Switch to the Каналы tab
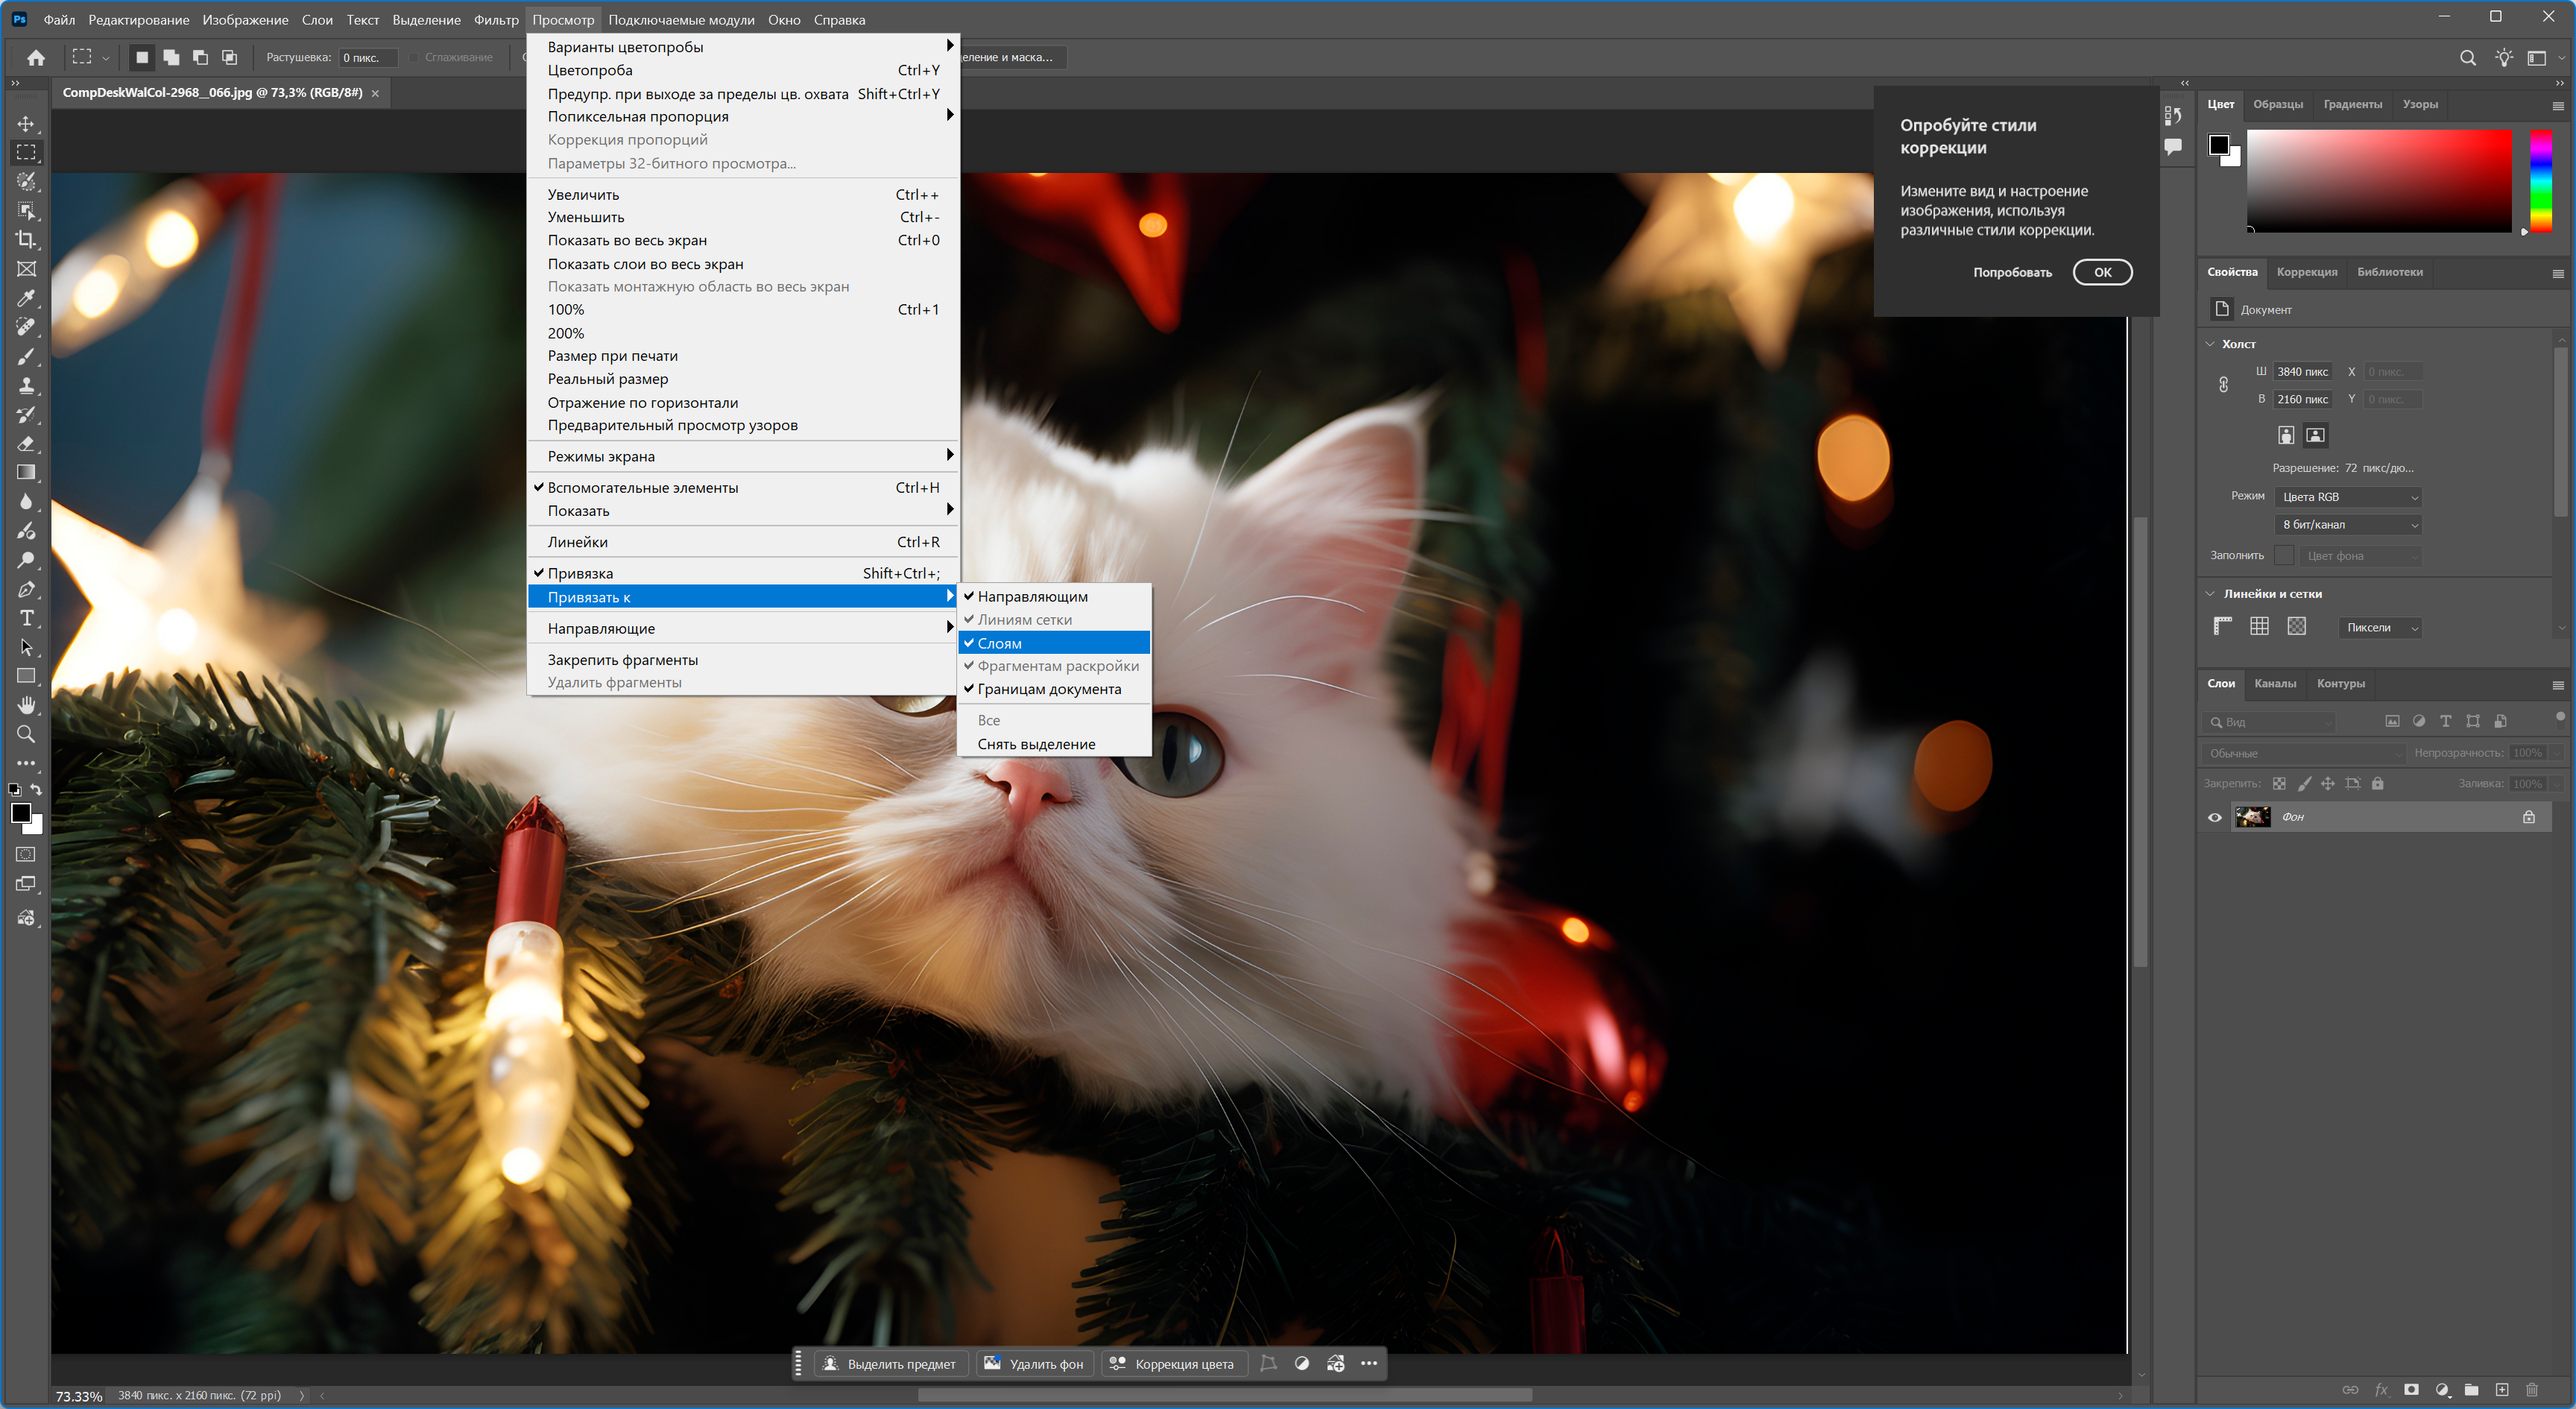 pos(2275,684)
